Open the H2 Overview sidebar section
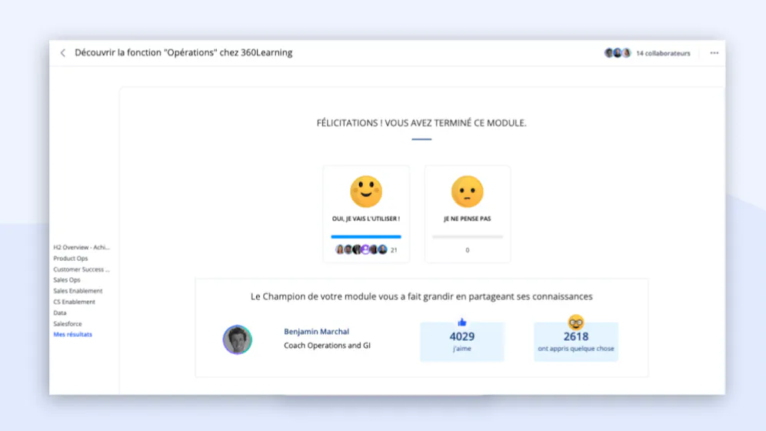The height and width of the screenshot is (431, 766). [x=82, y=247]
